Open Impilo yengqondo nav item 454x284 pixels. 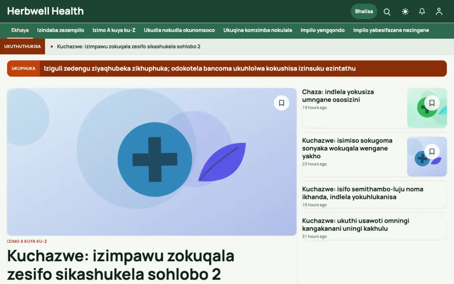(x=323, y=30)
